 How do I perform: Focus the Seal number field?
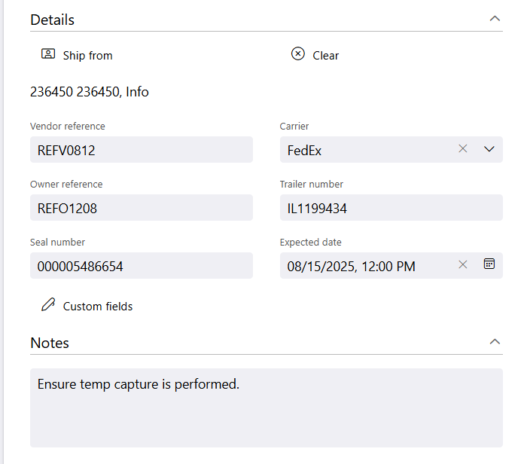coord(142,266)
